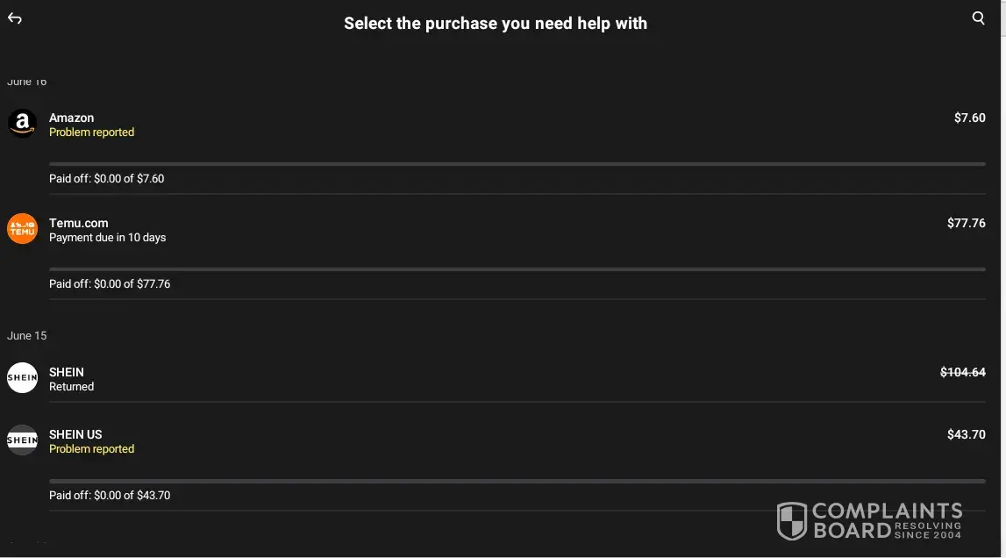Click the SHEIN logo for returned order

point(22,378)
